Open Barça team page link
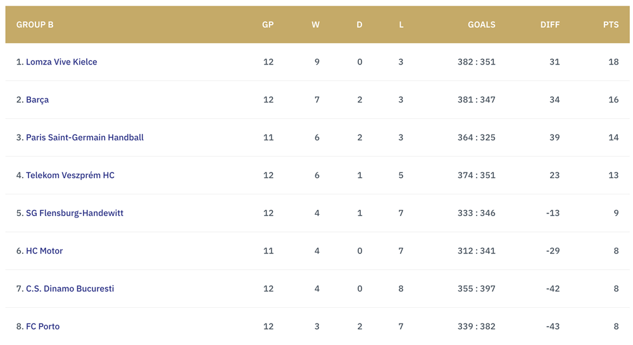 37,100
